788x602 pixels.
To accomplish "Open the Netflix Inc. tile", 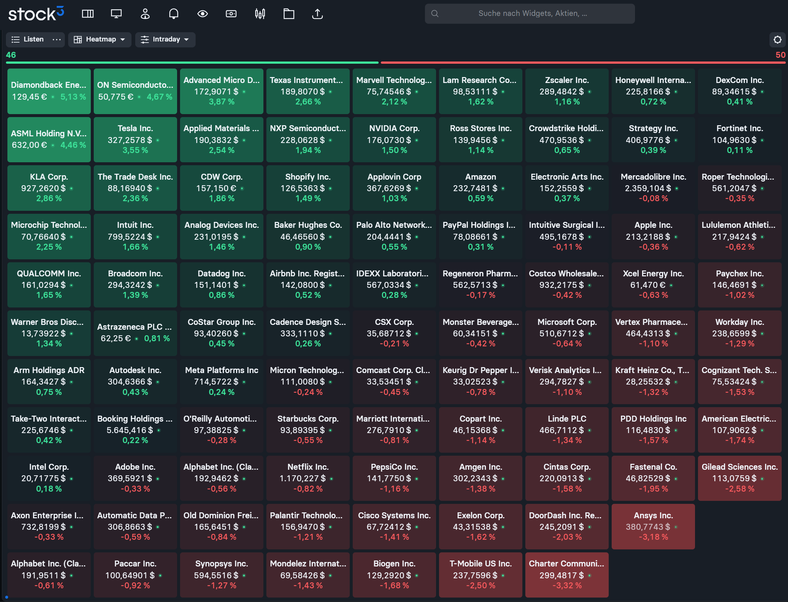I will [x=308, y=478].
